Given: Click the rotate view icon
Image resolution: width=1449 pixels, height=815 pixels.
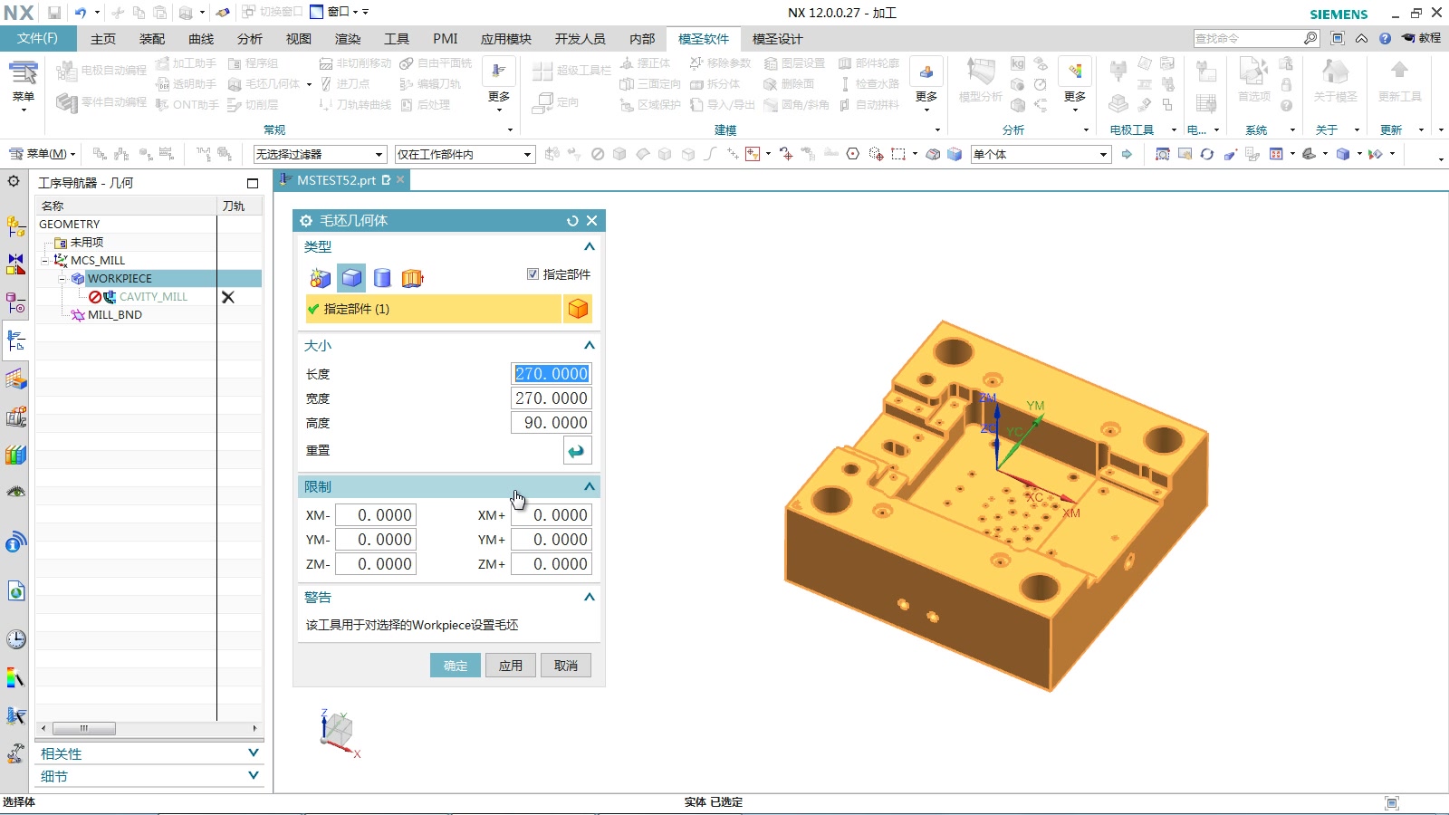Looking at the screenshot, I should (x=1207, y=154).
